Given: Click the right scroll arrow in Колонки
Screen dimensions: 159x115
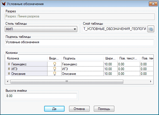Looking at the screenshot, I should point(151,81).
